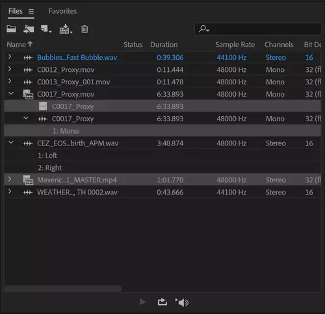The width and height of the screenshot is (325, 314).
Task: Toggle the Auto-play speaker button
Action: coord(182,302)
